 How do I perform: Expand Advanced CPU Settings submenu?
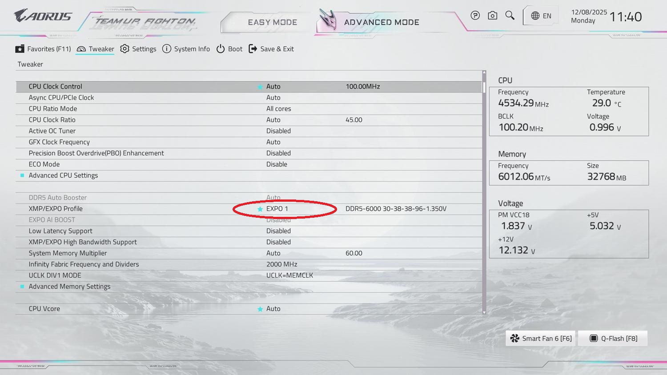coord(63,176)
